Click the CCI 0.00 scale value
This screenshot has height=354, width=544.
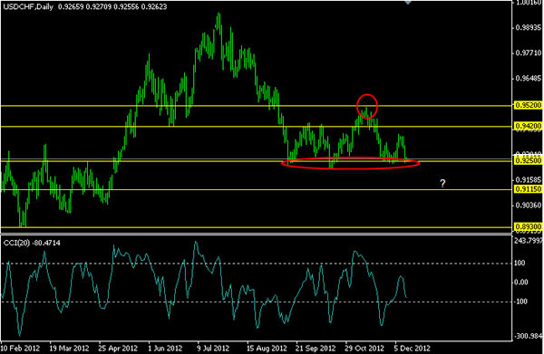click(x=520, y=282)
